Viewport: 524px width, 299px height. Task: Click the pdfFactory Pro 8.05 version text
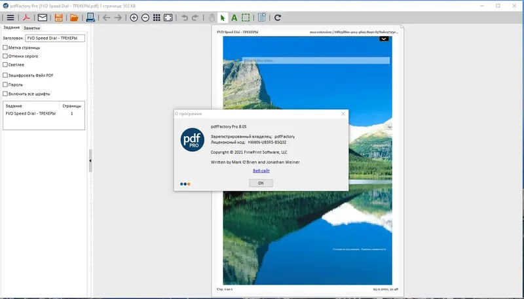229,126
